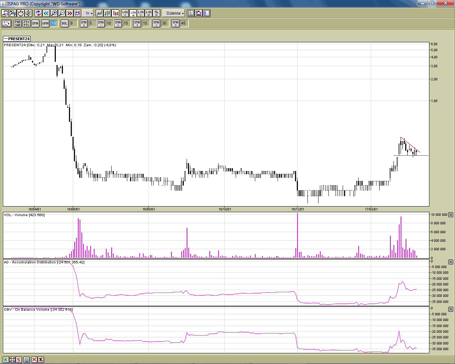455x364 pixels.
Task: Toggle the PAR SAR indicator
Action: (x=18, y=23)
